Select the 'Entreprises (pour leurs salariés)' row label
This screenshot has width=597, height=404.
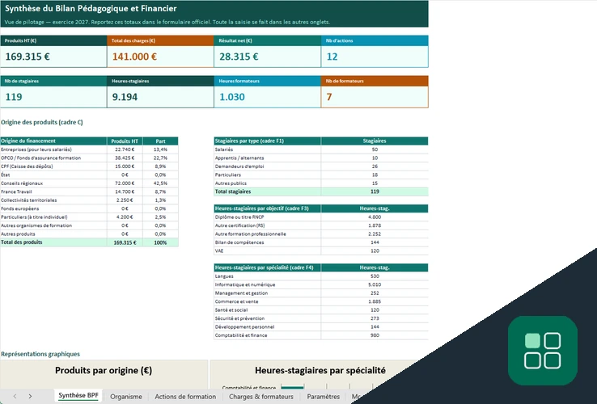(36, 149)
